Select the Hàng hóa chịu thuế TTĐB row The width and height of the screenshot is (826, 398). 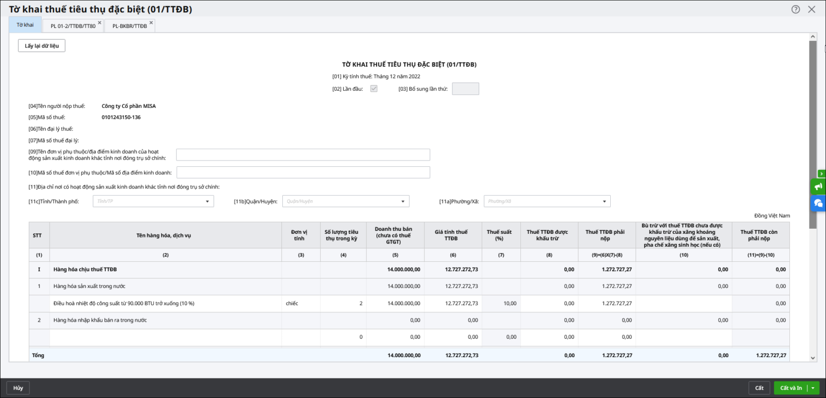tap(409, 269)
